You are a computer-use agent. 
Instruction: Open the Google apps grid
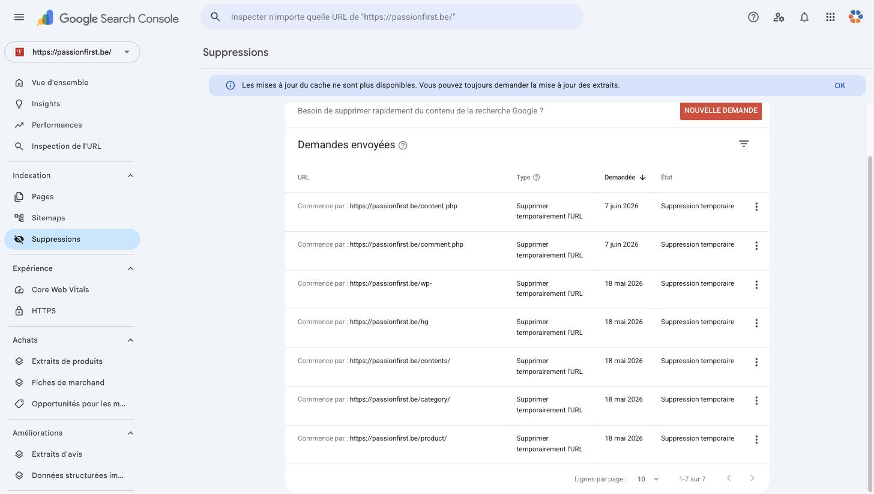coord(830,17)
